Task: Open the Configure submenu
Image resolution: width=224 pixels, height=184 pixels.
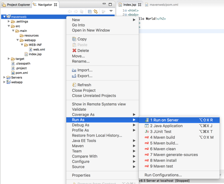Action: [103, 161]
